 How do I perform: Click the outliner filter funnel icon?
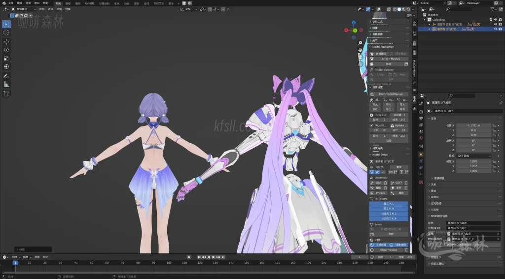(493, 9)
